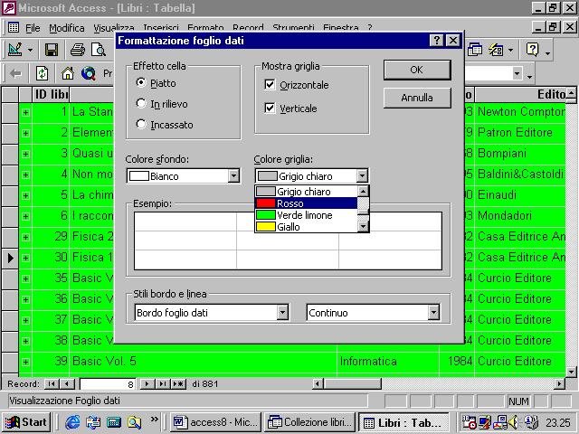
Task: Toggle the Verticale gridline checkbox
Action: pyautogui.click(x=270, y=108)
